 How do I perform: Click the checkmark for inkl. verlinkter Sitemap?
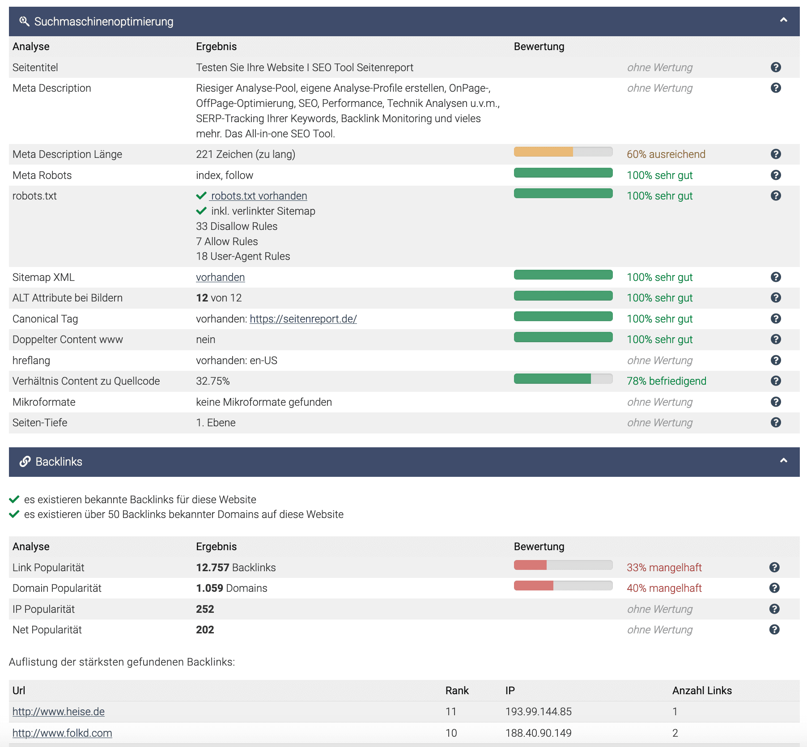click(201, 211)
